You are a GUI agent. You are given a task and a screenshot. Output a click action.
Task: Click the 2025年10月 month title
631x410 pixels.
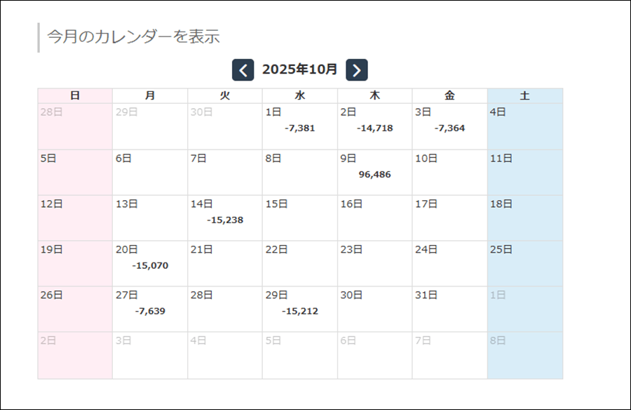pos(299,70)
